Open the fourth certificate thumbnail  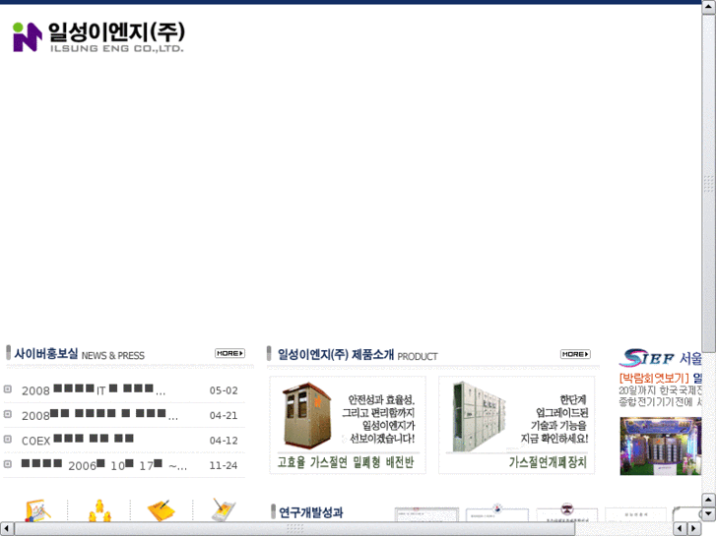pos(636,514)
